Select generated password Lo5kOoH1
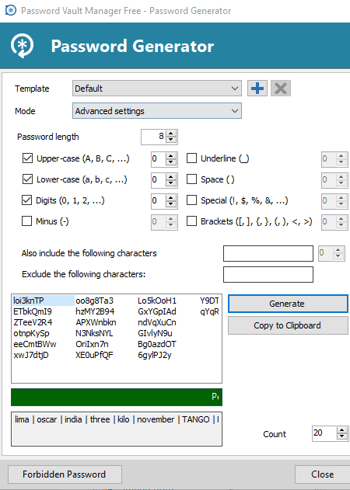Image resolution: width=350 pixels, height=490 pixels. (x=157, y=301)
